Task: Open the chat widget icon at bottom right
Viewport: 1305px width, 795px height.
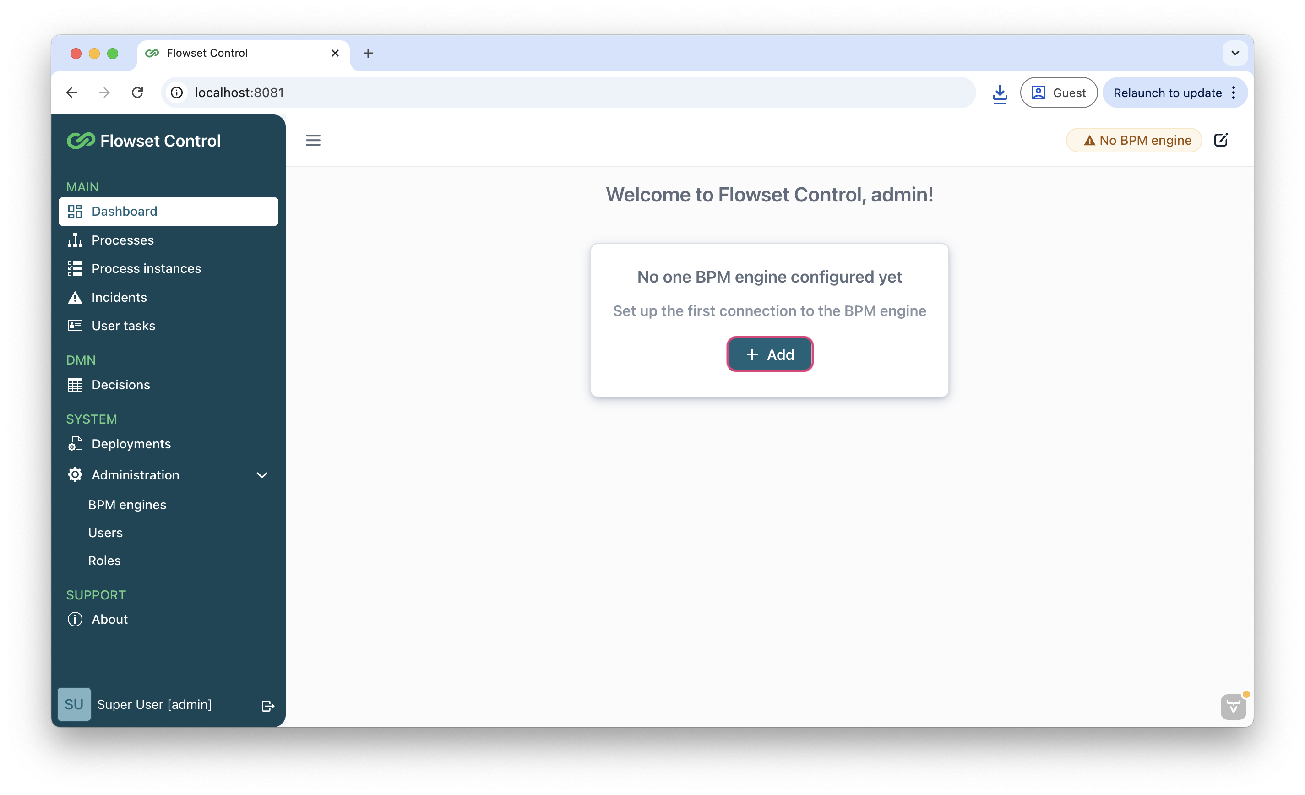Action: [x=1234, y=706]
